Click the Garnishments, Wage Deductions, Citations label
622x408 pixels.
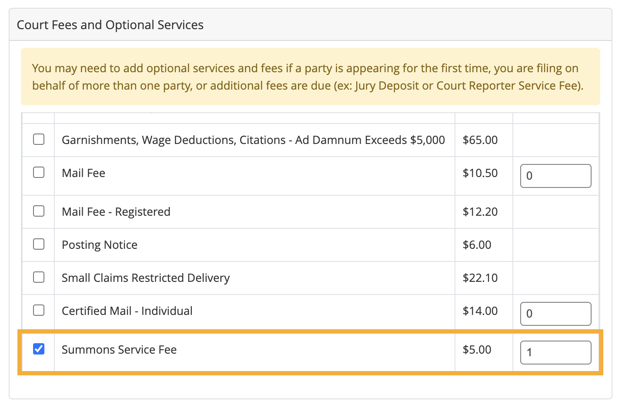click(x=253, y=140)
